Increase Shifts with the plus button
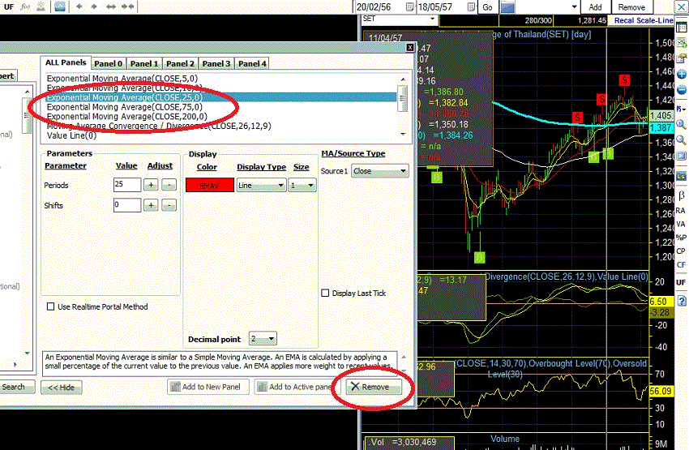689x450 pixels. coord(151,205)
